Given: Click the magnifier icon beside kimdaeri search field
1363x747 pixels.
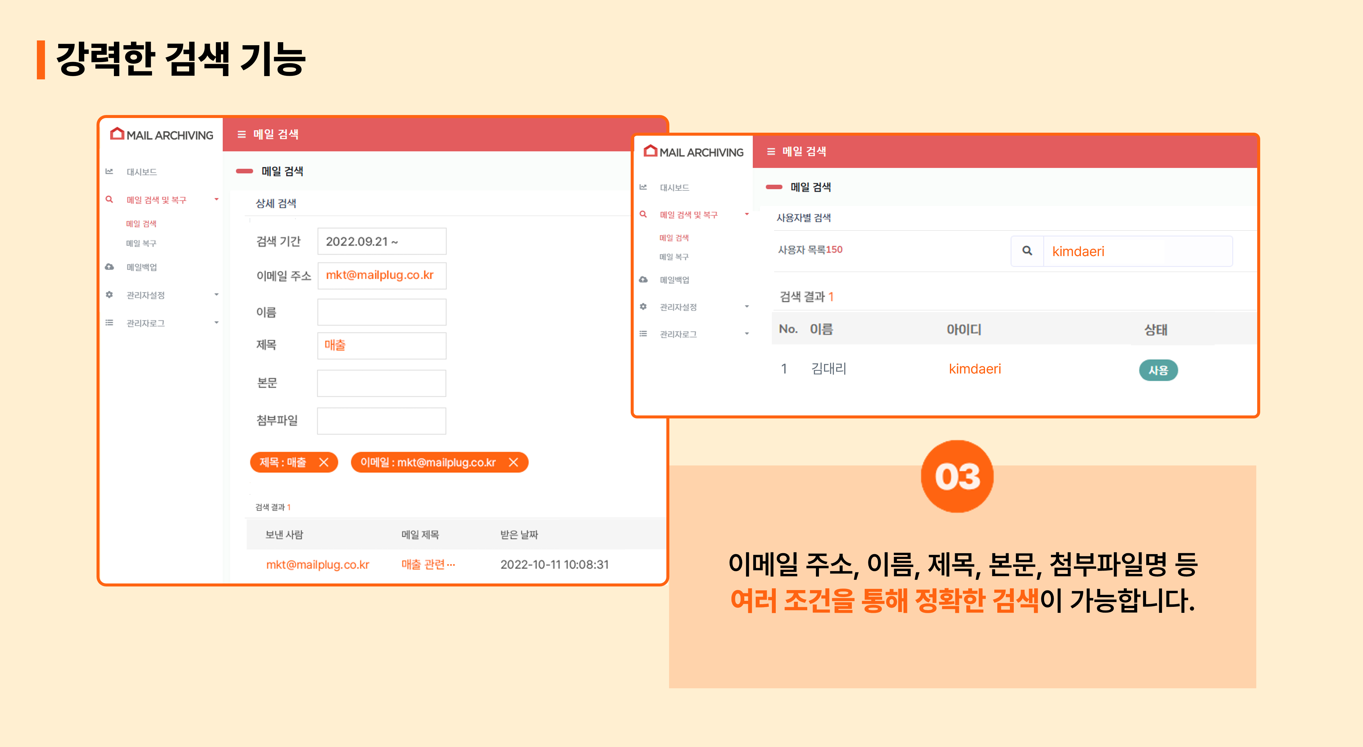Looking at the screenshot, I should point(1027,251).
